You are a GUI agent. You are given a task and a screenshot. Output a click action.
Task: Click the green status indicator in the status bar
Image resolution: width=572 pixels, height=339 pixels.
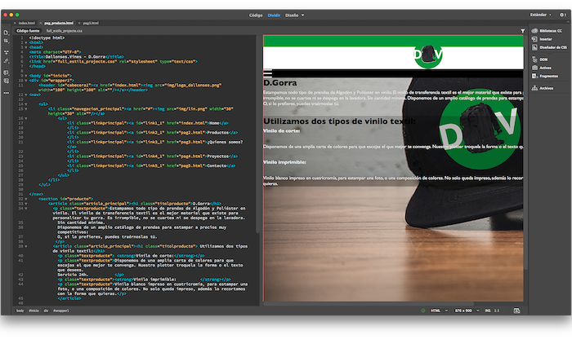[422, 310]
